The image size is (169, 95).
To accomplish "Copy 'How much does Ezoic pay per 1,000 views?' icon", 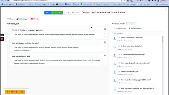I will 119,80.
